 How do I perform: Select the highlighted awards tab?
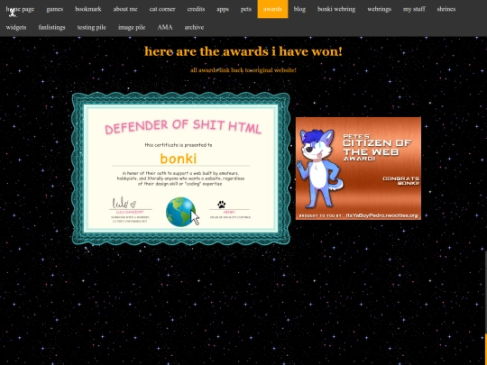pyautogui.click(x=272, y=9)
